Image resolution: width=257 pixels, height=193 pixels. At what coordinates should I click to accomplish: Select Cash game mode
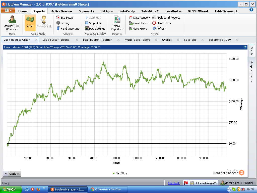coord(30,23)
